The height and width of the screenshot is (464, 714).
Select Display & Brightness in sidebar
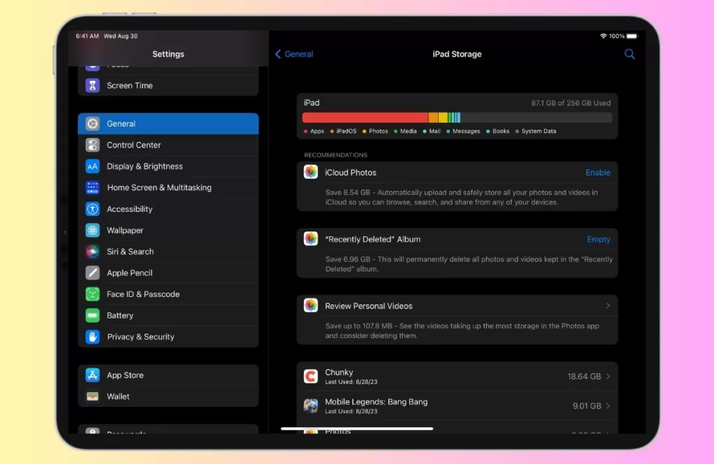(x=168, y=167)
